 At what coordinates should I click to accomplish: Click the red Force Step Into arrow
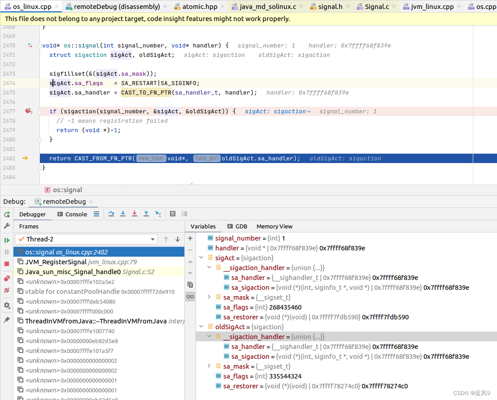[x=135, y=214]
